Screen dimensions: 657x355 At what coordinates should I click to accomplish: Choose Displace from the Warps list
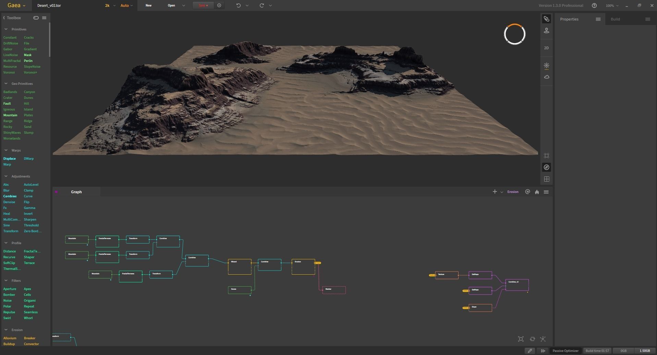tap(10, 159)
